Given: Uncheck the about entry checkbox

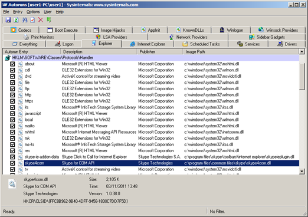Looking at the screenshot, I should point(12,64).
